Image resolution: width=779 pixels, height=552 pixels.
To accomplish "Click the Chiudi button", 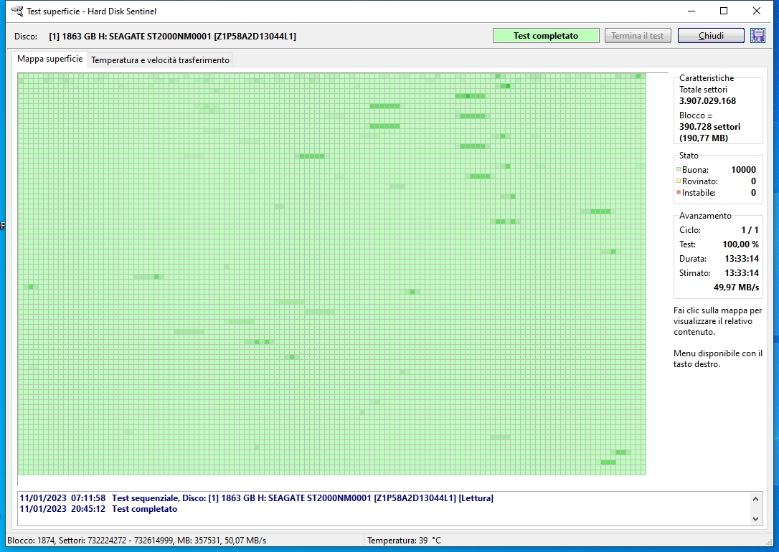I will [711, 36].
